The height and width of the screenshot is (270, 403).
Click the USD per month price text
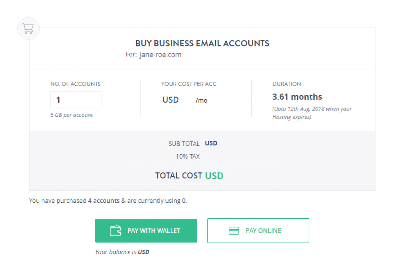click(185, 100)
